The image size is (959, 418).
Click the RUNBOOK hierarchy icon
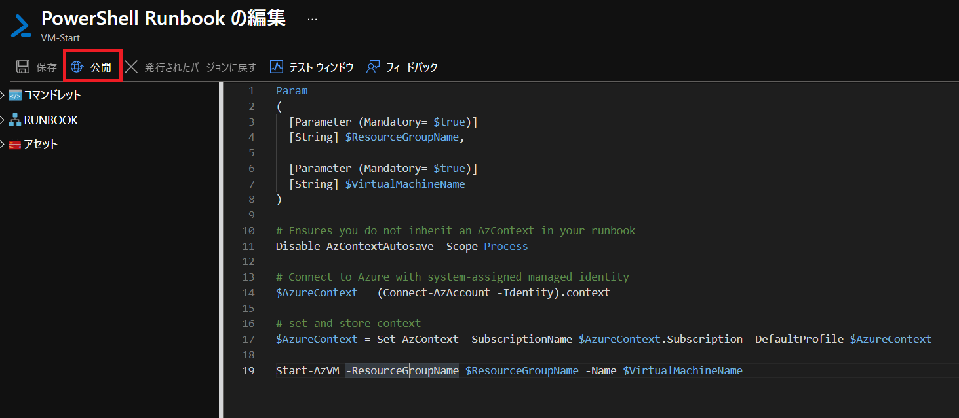click(x=15, y=120)
